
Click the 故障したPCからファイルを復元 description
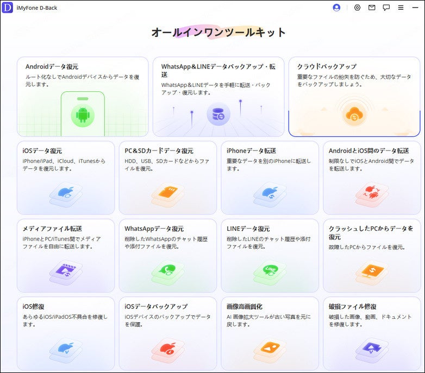[367, 247]
